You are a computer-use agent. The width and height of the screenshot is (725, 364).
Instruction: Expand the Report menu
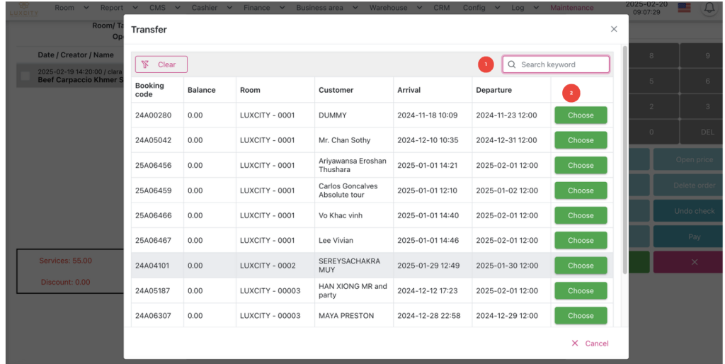(x=118, y=8)
